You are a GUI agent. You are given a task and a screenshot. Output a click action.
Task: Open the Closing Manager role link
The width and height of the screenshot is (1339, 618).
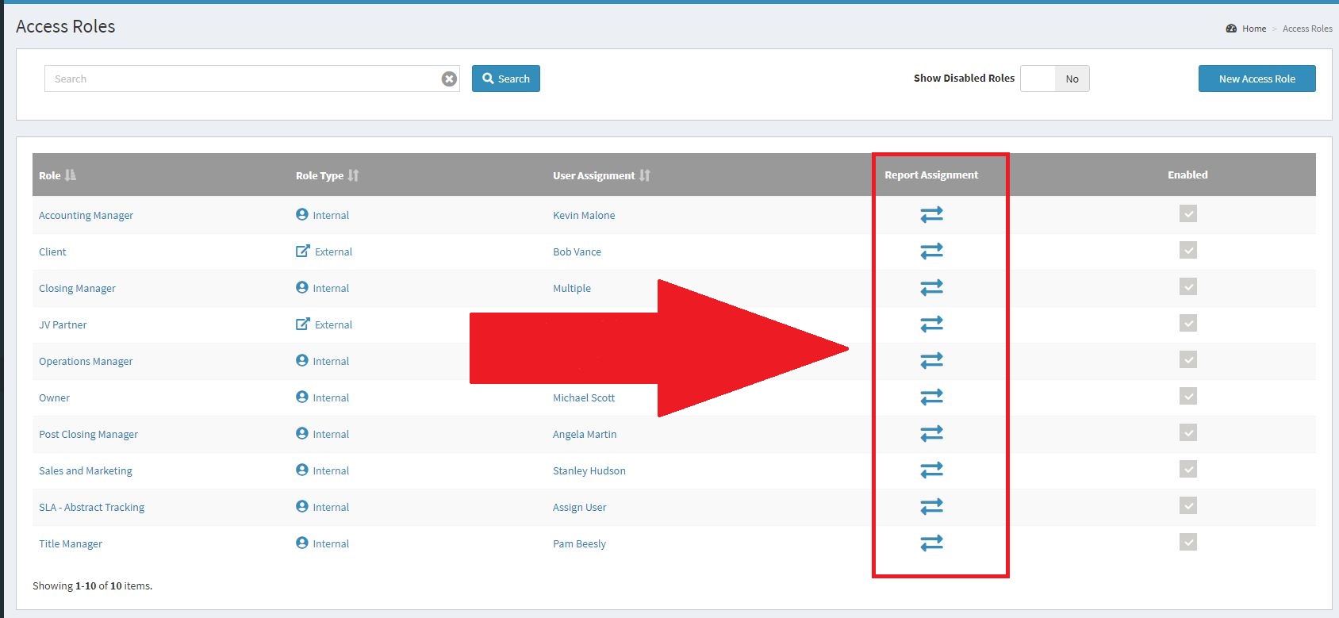[77, 289]
